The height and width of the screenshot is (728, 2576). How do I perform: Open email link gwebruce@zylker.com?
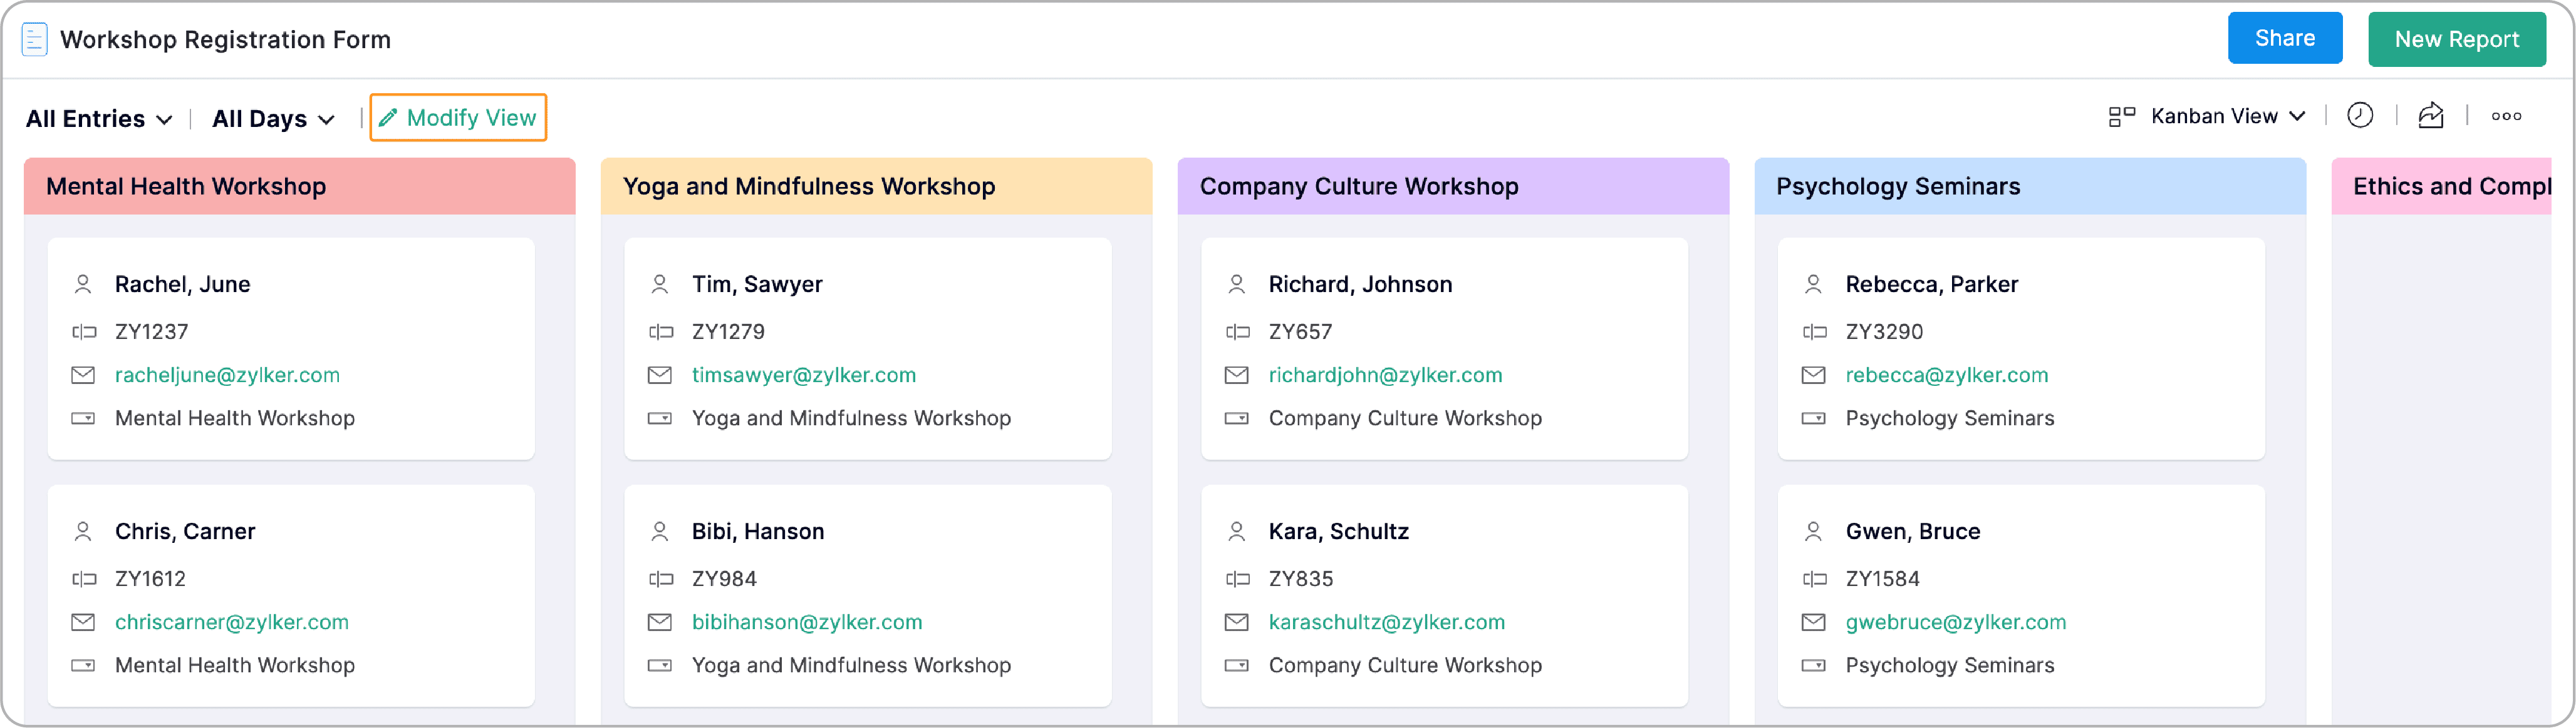tap(1955, 623)
